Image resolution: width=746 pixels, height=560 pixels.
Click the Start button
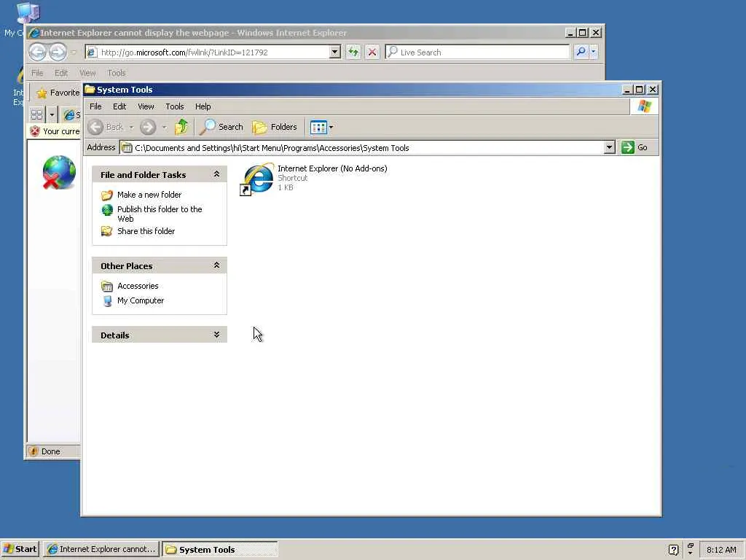tap(20, 549)
